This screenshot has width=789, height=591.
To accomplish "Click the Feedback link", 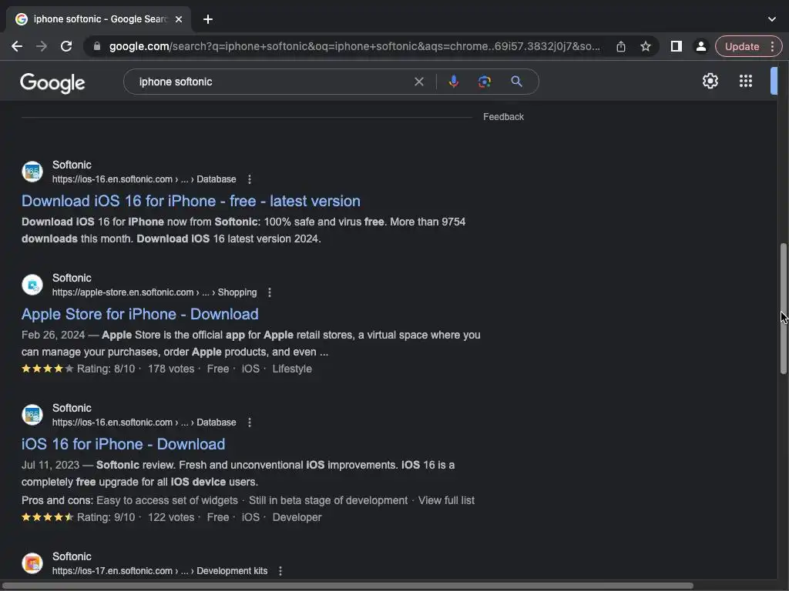I will [x=503, y=117].
